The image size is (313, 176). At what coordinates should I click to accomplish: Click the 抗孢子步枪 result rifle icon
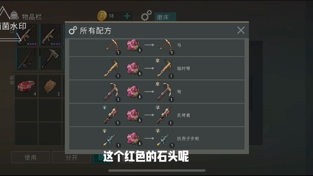pyautogui.click(x=165, y=138)
